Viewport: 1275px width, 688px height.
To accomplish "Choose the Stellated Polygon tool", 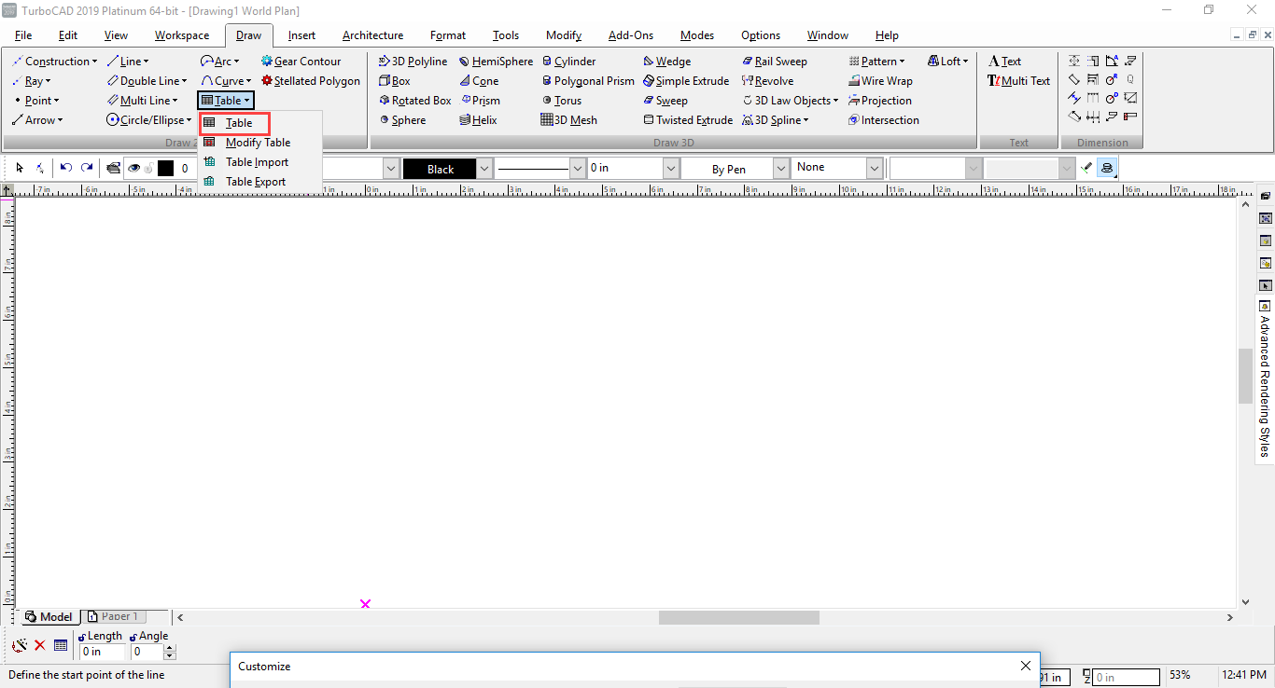I will tap(310, 81).
